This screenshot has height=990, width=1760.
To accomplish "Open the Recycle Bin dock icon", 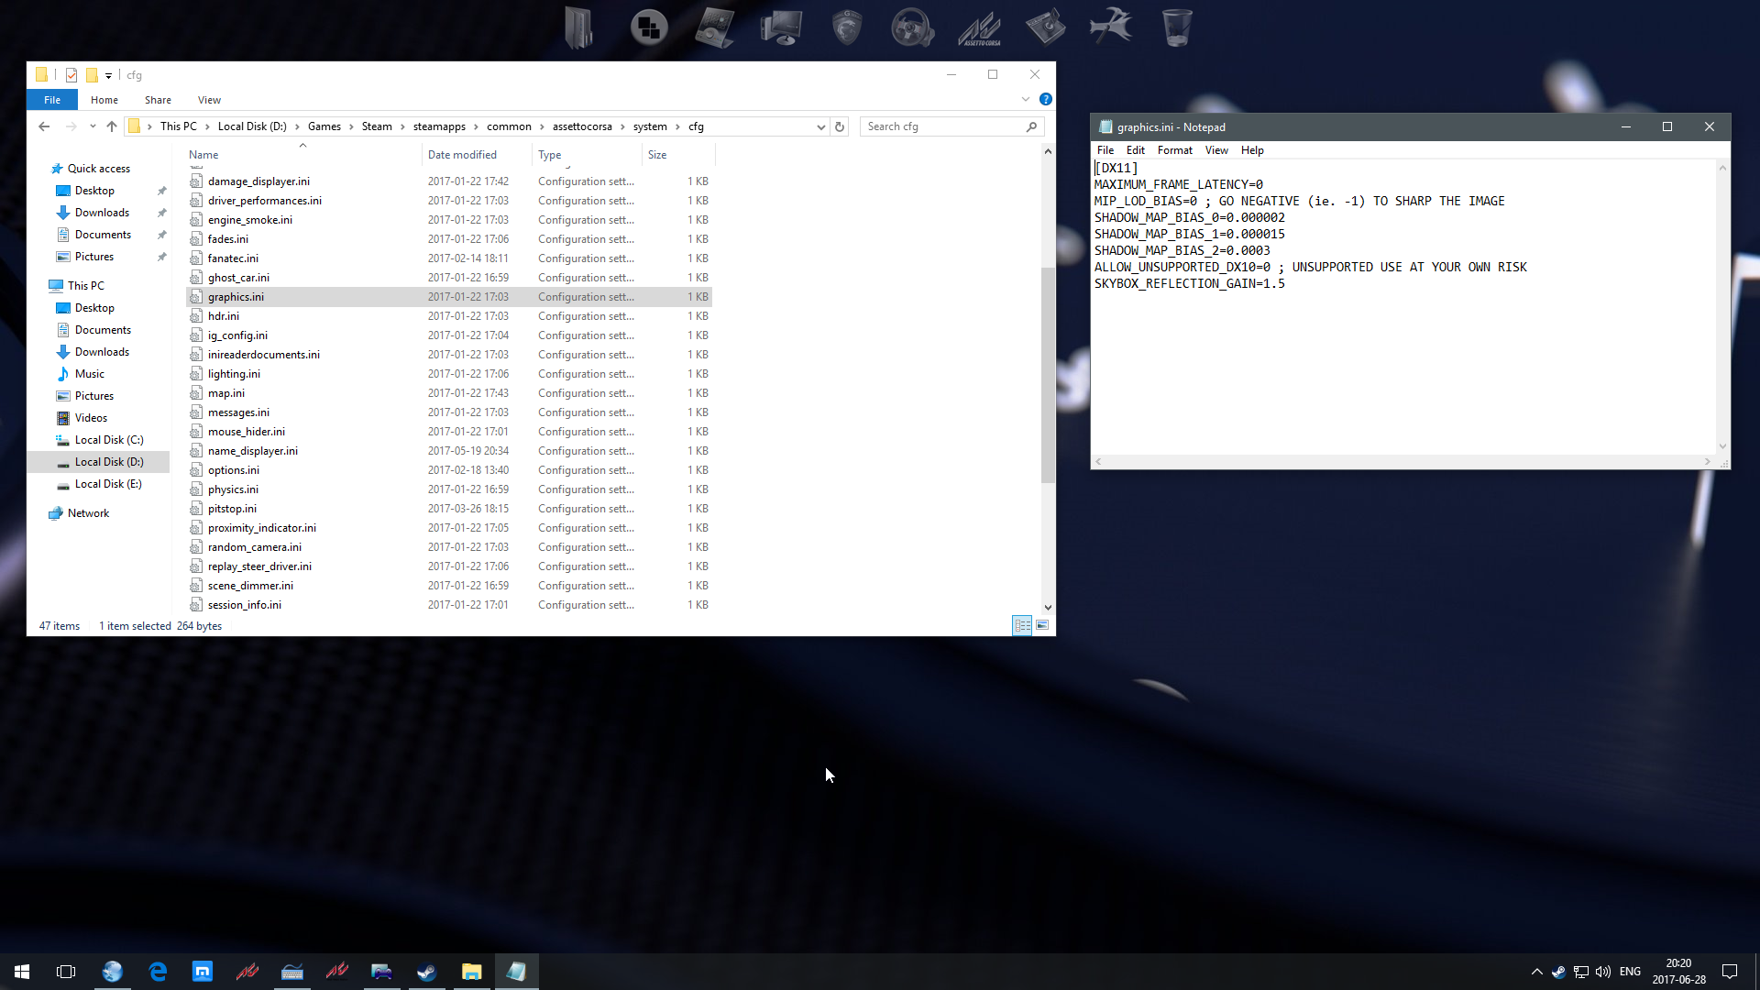I will click(x=1176, y=27).
